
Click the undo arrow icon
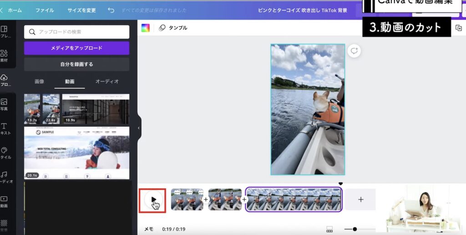111,10
